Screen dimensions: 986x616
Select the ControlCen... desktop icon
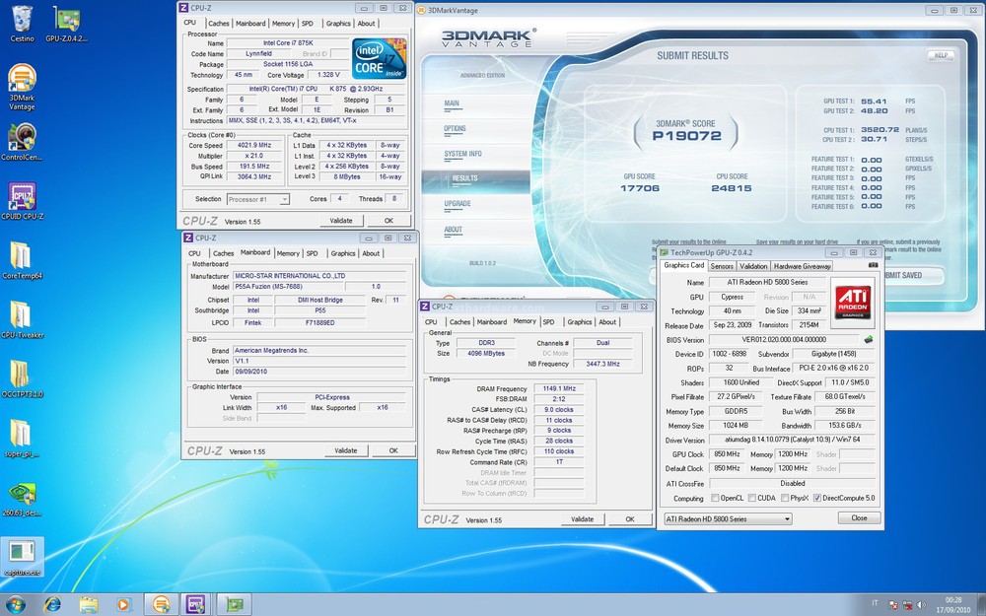coord(22,142)
